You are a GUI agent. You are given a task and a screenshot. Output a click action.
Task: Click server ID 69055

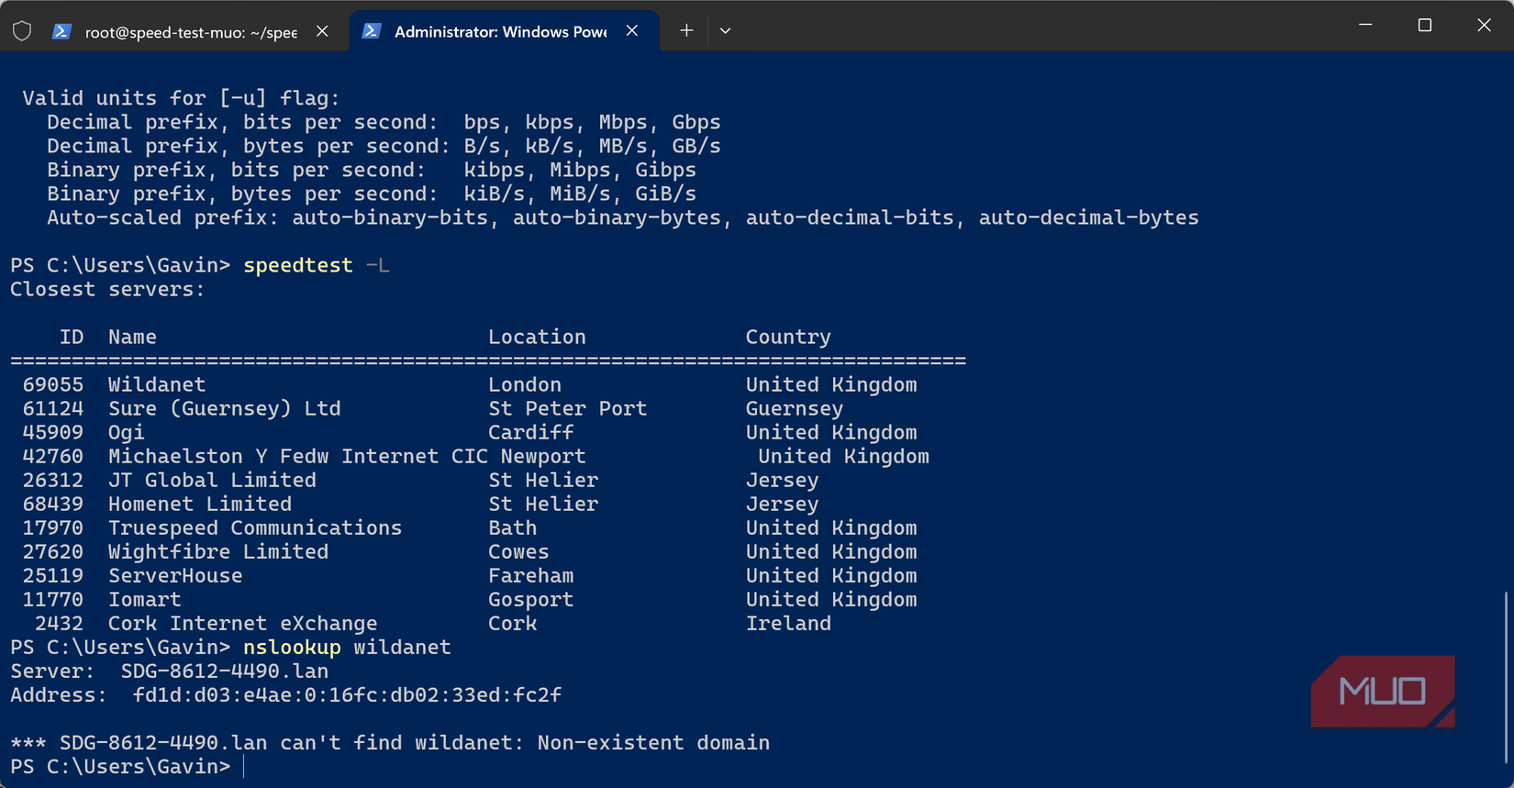click(x=53, y=384)
